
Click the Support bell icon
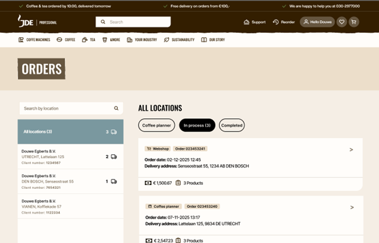246,22
